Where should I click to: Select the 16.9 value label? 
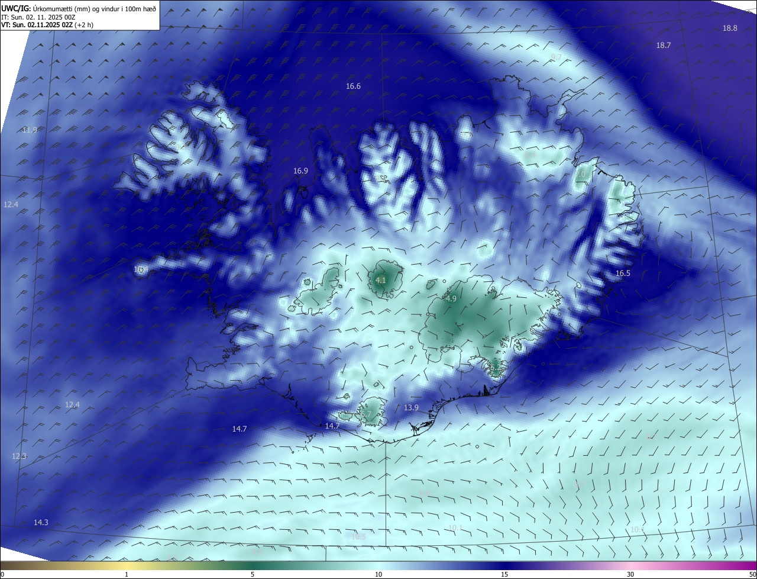point(300,171)
